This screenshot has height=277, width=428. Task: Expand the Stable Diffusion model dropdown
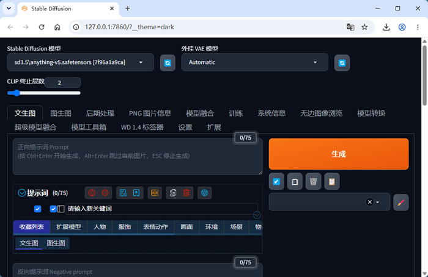(x=80, y=62)
